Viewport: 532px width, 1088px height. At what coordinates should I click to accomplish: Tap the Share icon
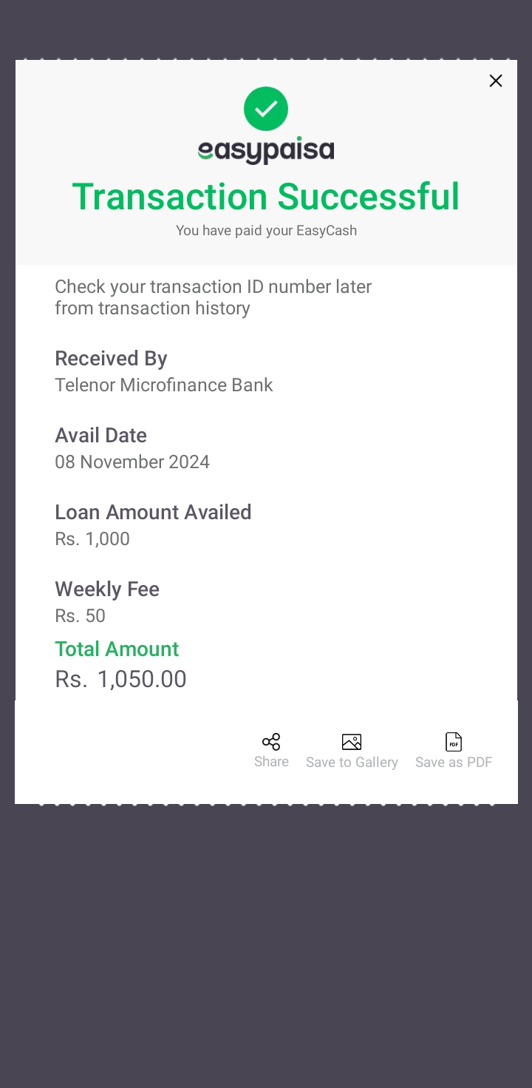click(x=271, y=742)
